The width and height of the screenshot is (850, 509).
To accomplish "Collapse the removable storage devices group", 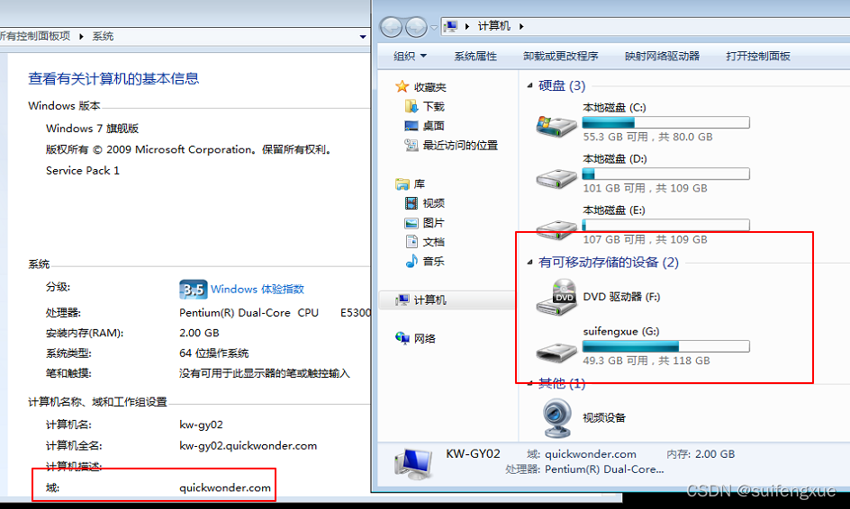I will (529, 263).
